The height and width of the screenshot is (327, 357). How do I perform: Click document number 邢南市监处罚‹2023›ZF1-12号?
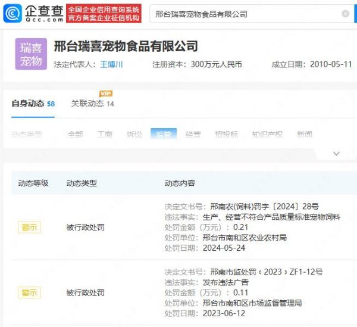pyautogui.click(x=267, y=272)
